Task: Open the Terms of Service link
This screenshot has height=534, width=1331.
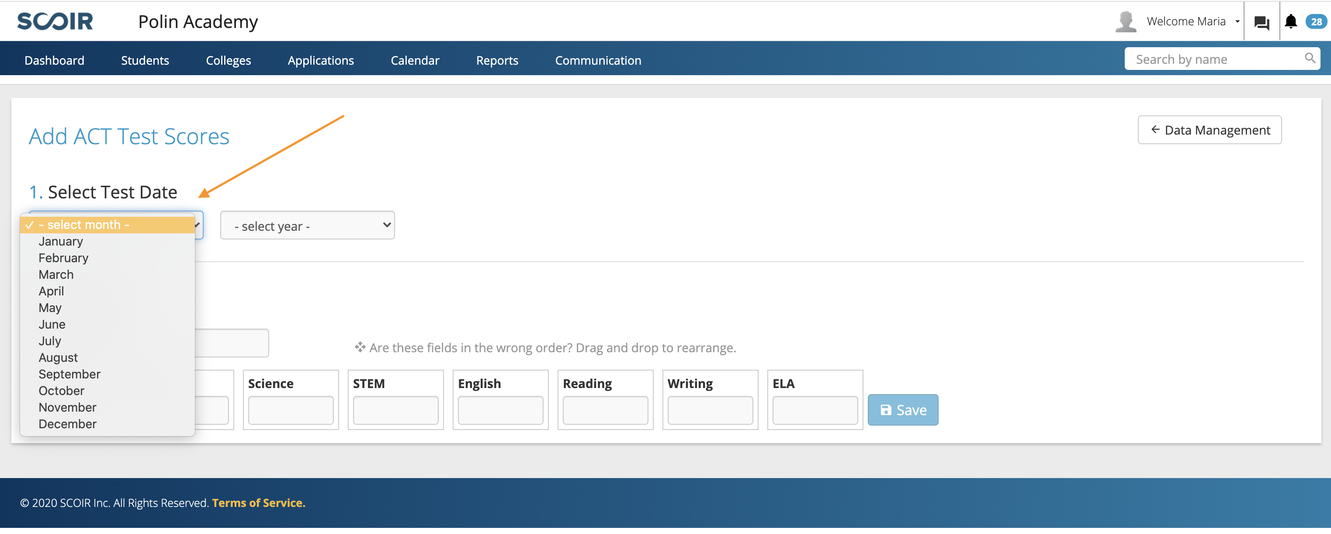Action: [x=258, y=503]
